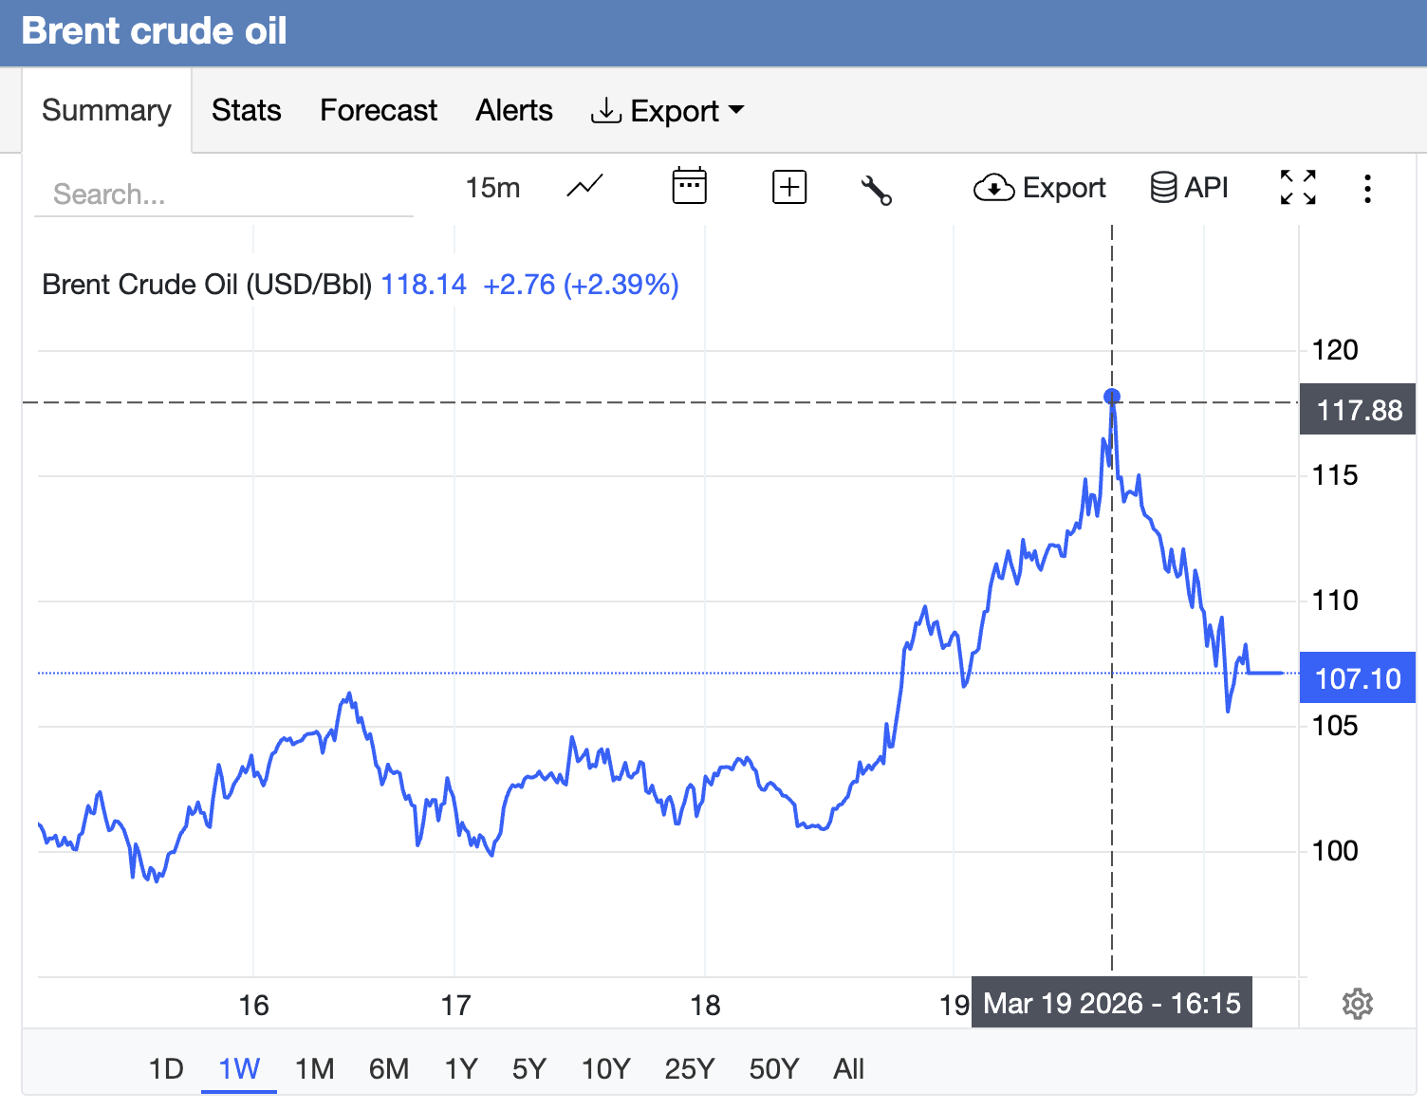The width and height of the screenshot is (1427, 1110).
Task: Select the 1D time range
Action: (x=166, y=1069)
